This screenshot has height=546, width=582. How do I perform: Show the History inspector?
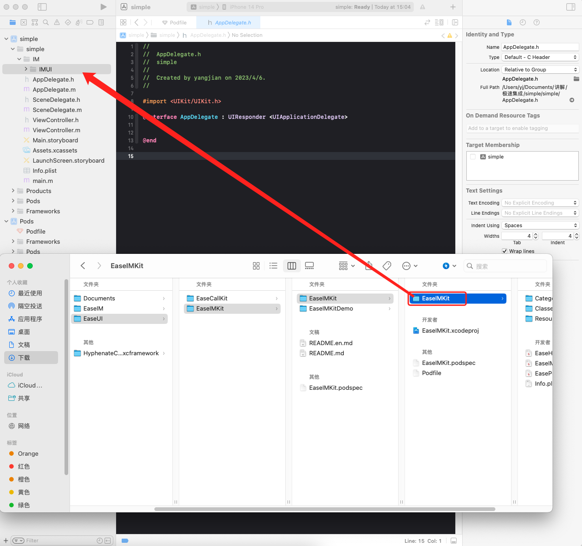[523, 22]
